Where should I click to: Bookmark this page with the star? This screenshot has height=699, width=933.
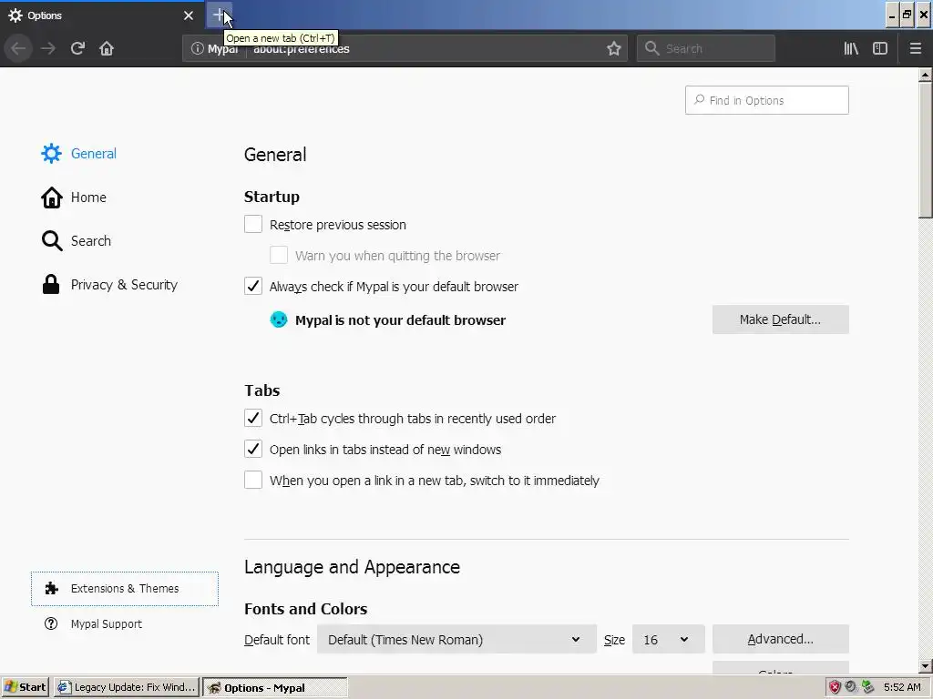tap(614, 48)
